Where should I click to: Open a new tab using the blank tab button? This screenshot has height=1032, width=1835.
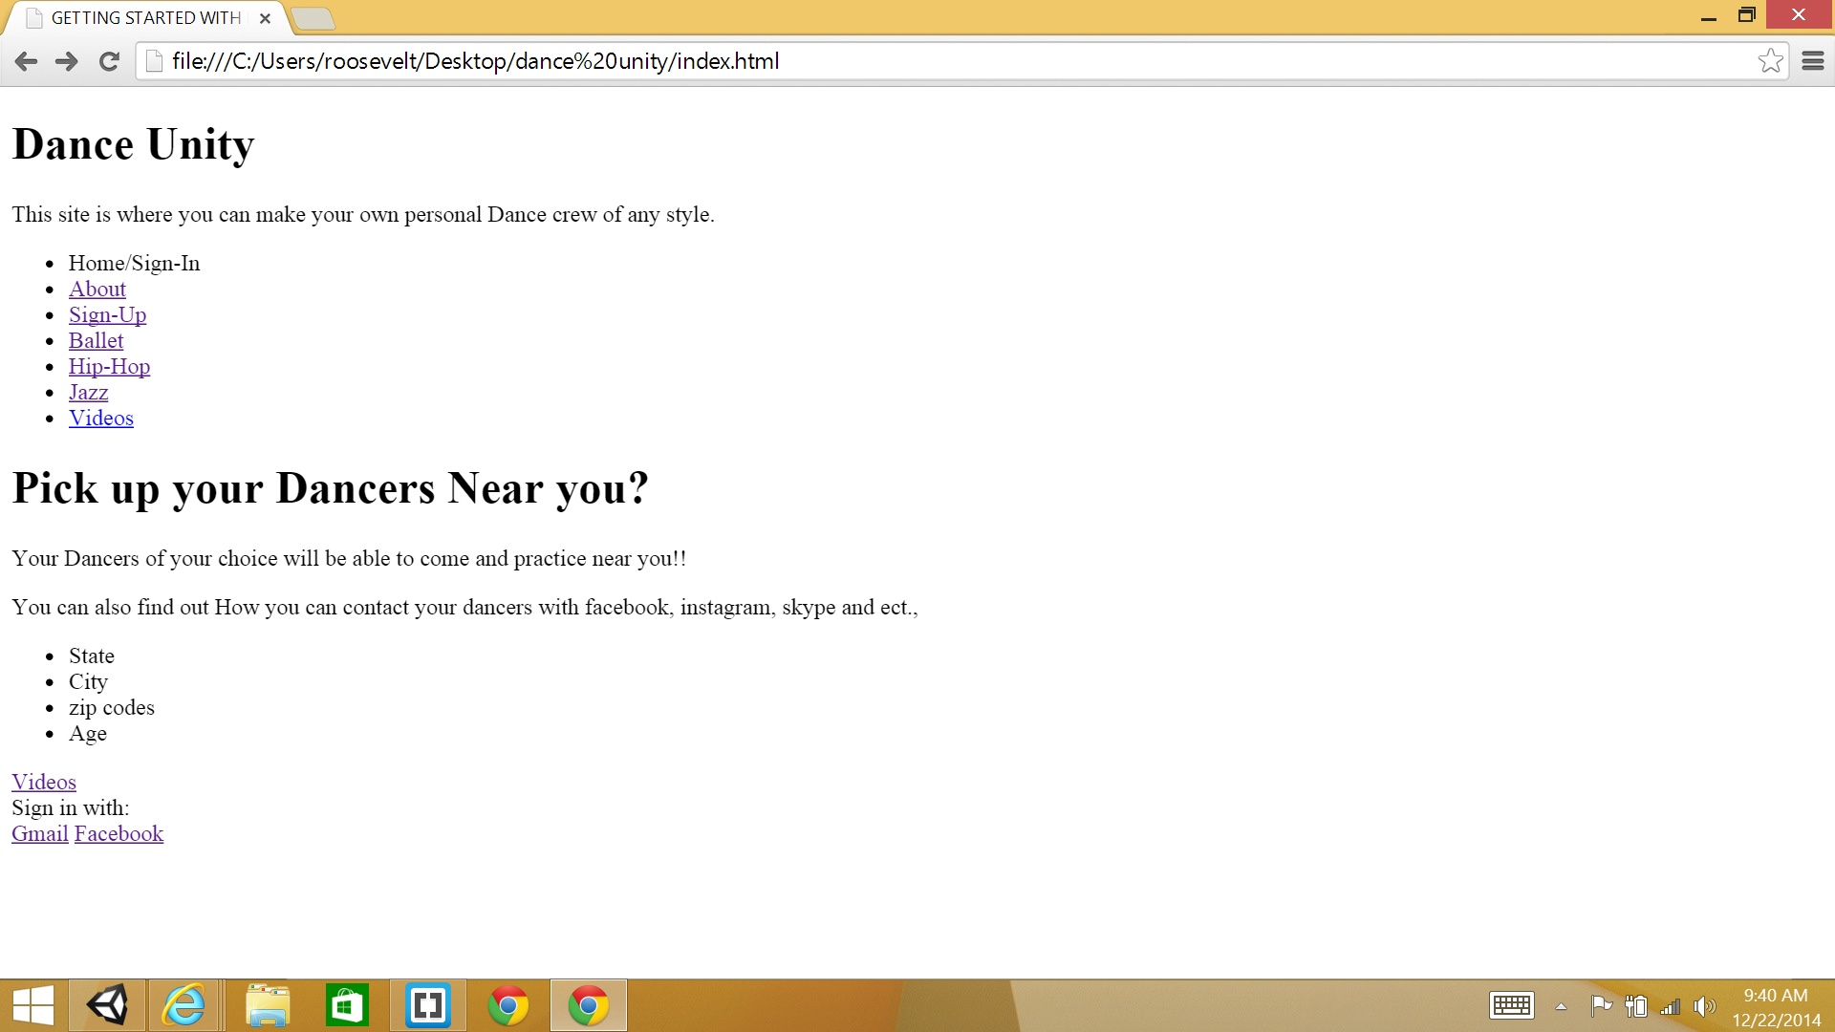312,18
